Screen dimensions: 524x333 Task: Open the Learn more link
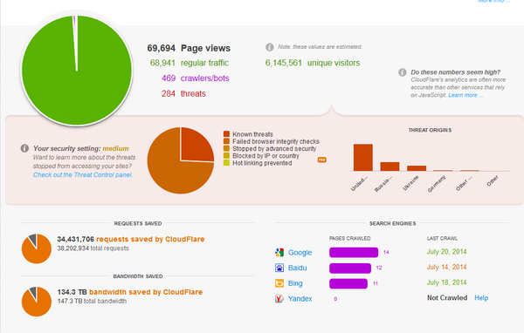(x=465, y=95)
